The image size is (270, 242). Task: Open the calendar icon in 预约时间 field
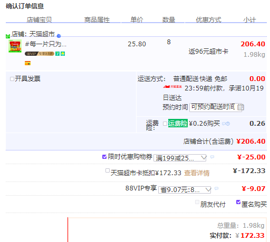coord(240,107)
